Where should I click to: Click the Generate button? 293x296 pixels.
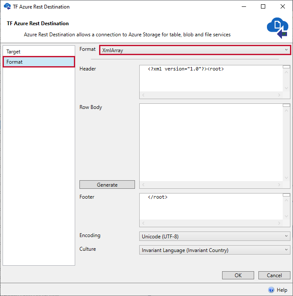[107, 185]
